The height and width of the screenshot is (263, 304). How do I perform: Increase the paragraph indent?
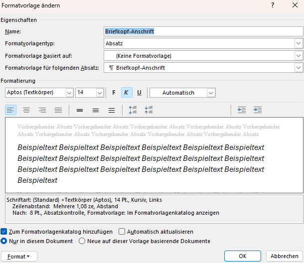tap(257, 110)
